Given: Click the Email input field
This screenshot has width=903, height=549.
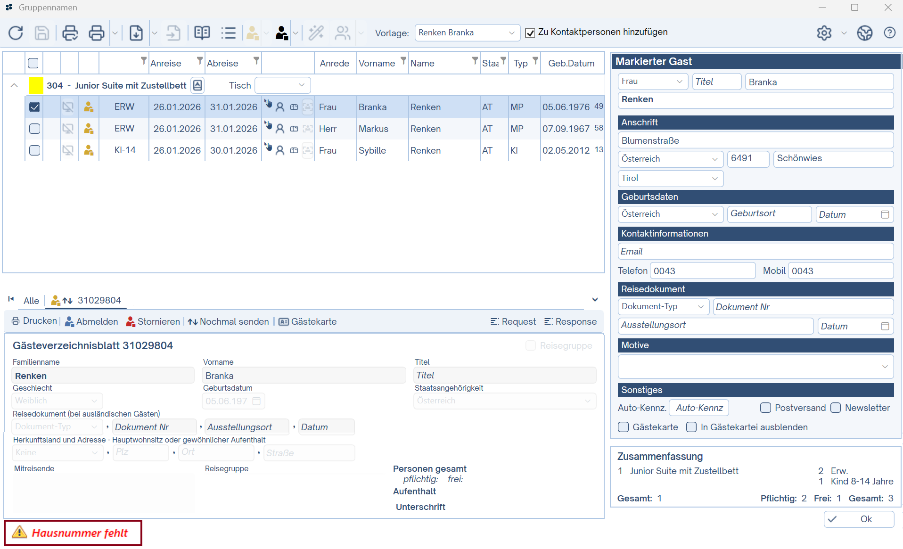Looking at the screenshot, I should click(755, 252).
